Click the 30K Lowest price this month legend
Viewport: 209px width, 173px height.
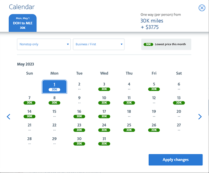click(166, 44)
